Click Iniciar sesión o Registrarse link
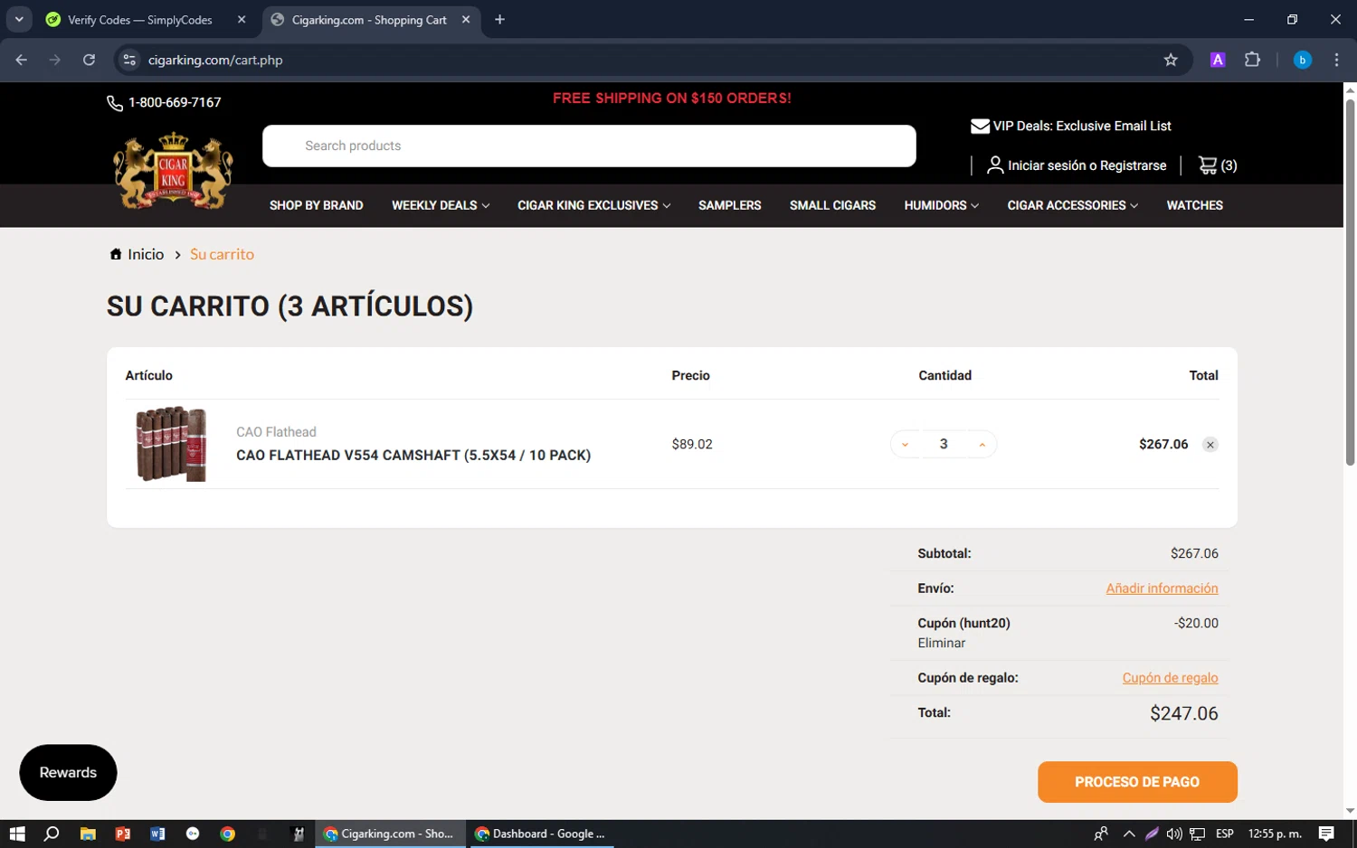This screenshot has width=1357, height=848. pos(1087,165)
